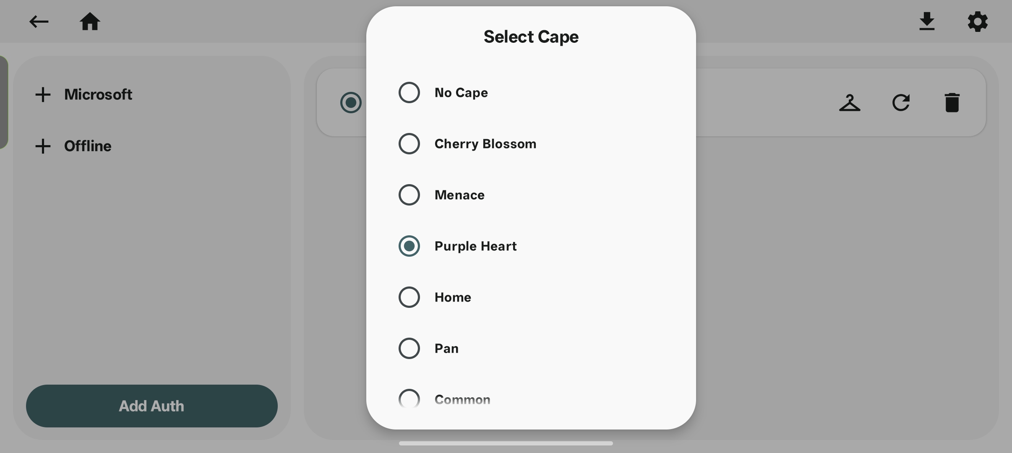Select the account radio on the account row
1012x453 pixels.
click(x=350, y=102)
